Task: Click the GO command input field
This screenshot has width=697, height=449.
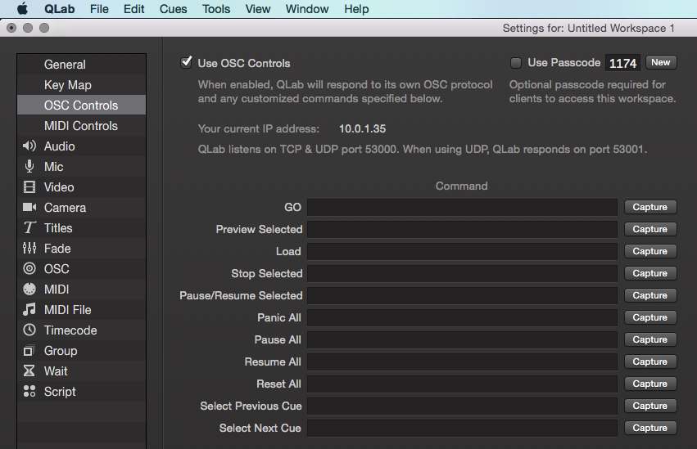Action: [462, 207]
